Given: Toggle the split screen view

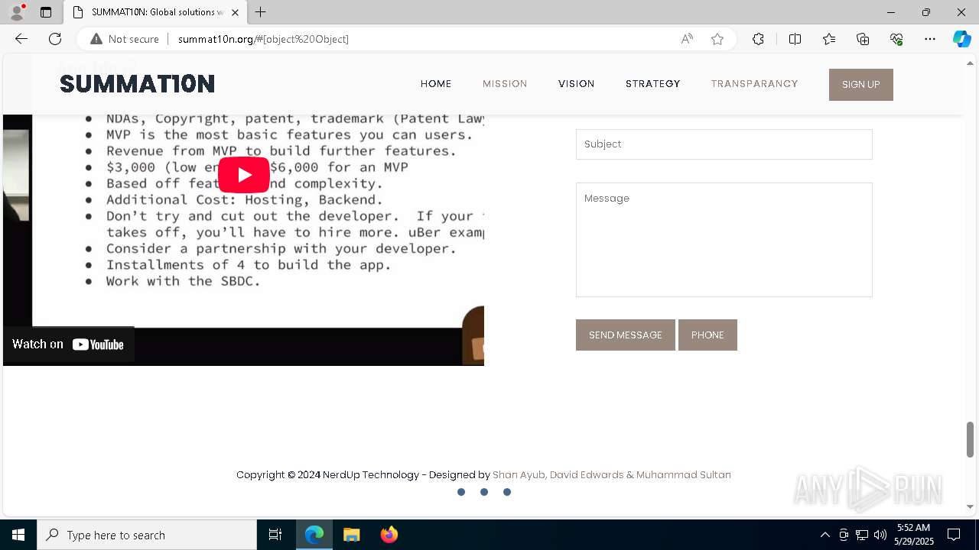Looking at the screenshot, I should pyautogui.click(x=795, y=39).
